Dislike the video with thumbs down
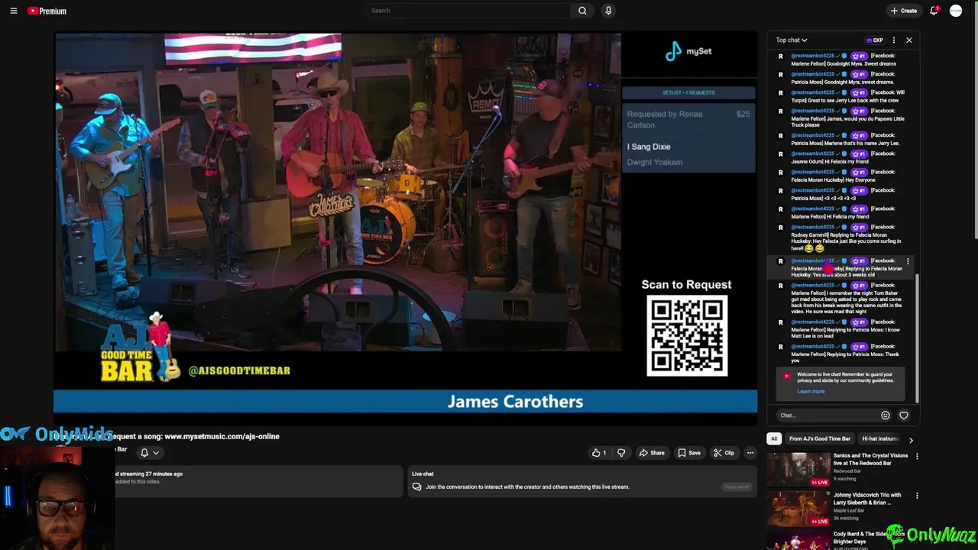978x550 pixels. point(621,453)
